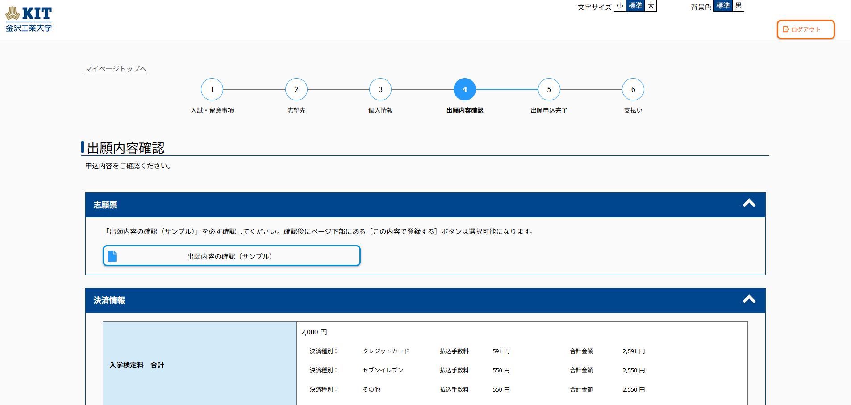The width and height of the screenshot is (851, 405).
Task: Click the KIT 金沢工業大学 logo
Action: click(x=29, y=19)
